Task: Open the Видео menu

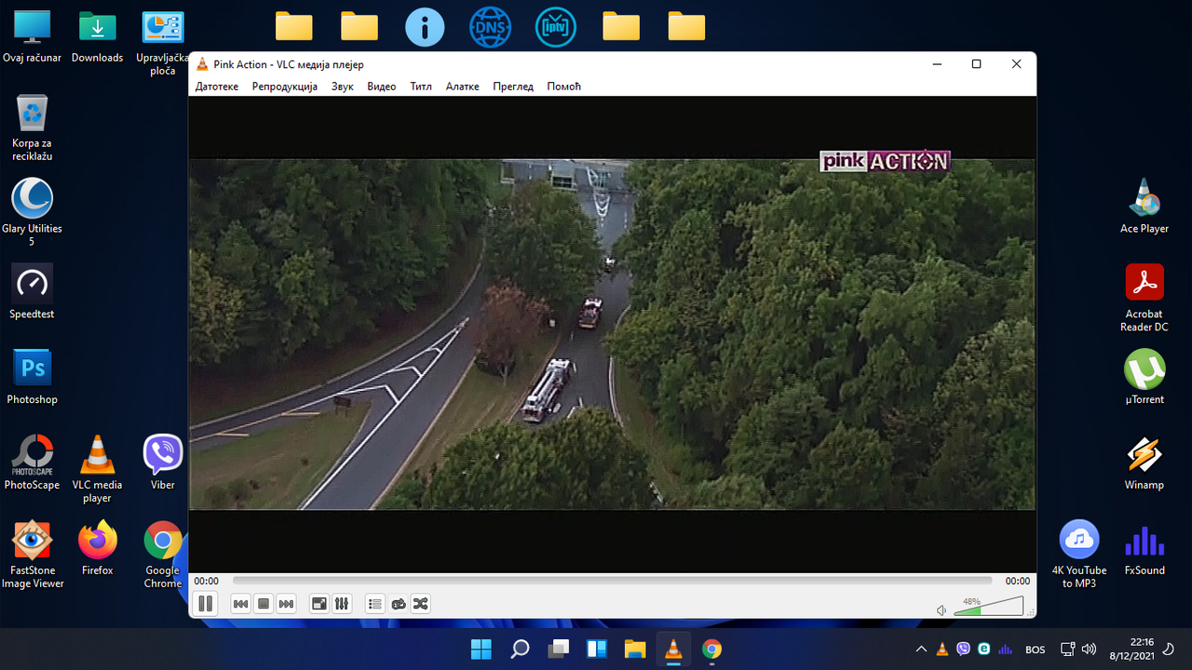Action: [x=382, y=87]
